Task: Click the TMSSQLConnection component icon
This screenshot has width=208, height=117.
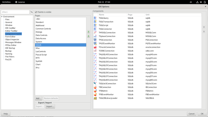Action: tap(95, 32)
